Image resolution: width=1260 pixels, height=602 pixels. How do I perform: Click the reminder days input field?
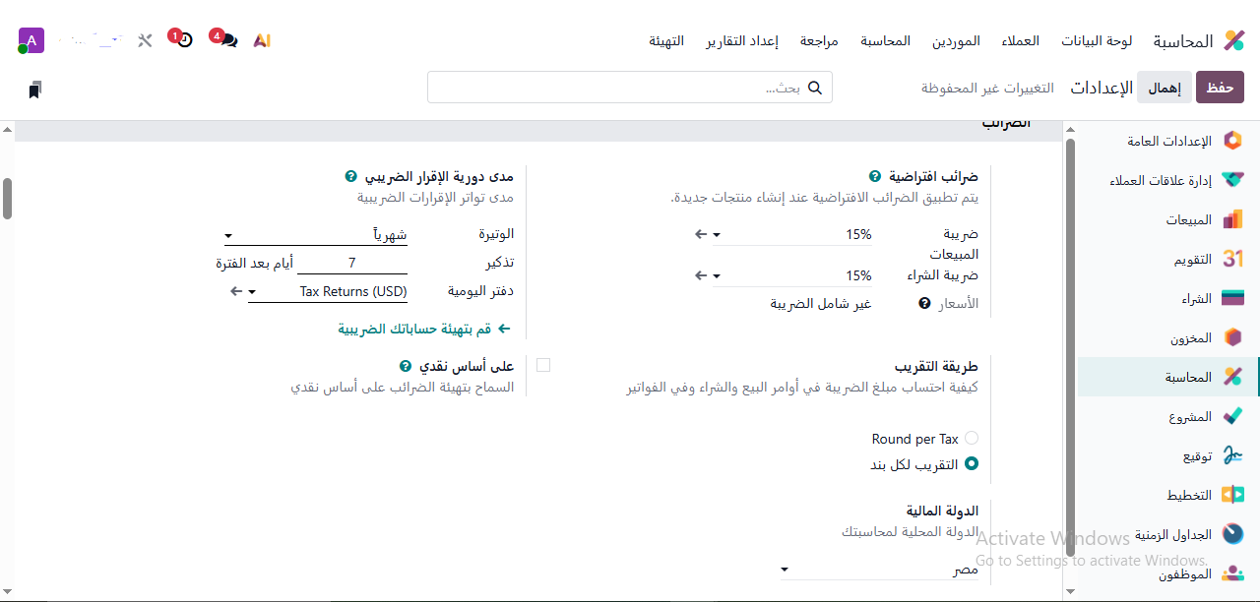[351, 264]
